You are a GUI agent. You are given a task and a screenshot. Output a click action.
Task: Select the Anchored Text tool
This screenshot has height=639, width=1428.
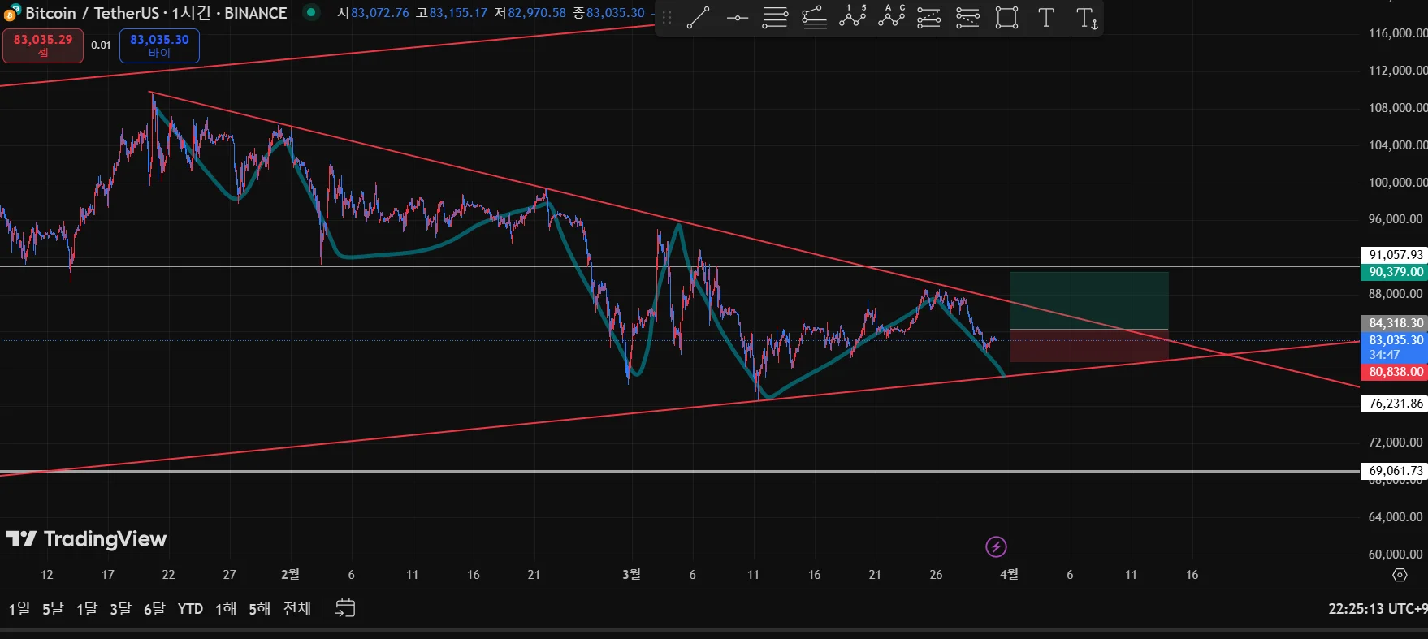click(x=1086, y=18)
